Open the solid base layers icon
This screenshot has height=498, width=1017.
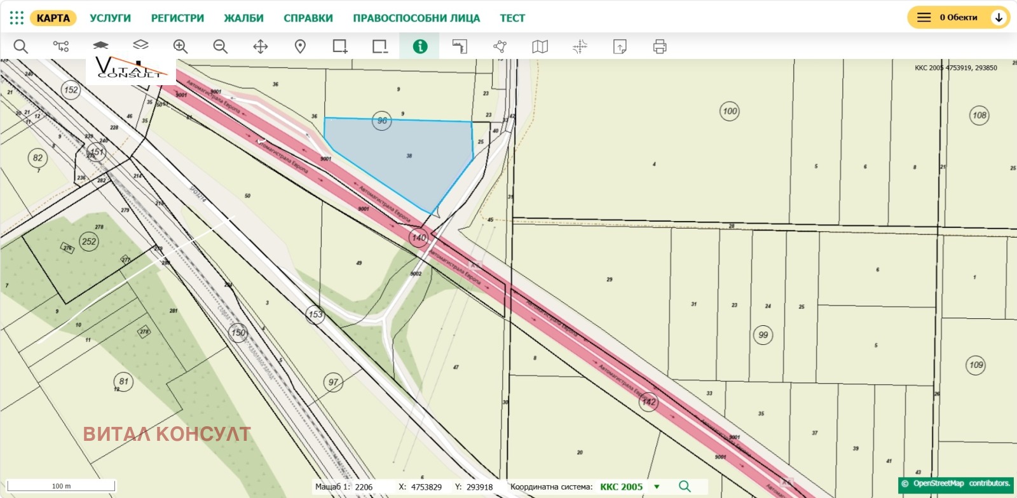coord(100,45)
